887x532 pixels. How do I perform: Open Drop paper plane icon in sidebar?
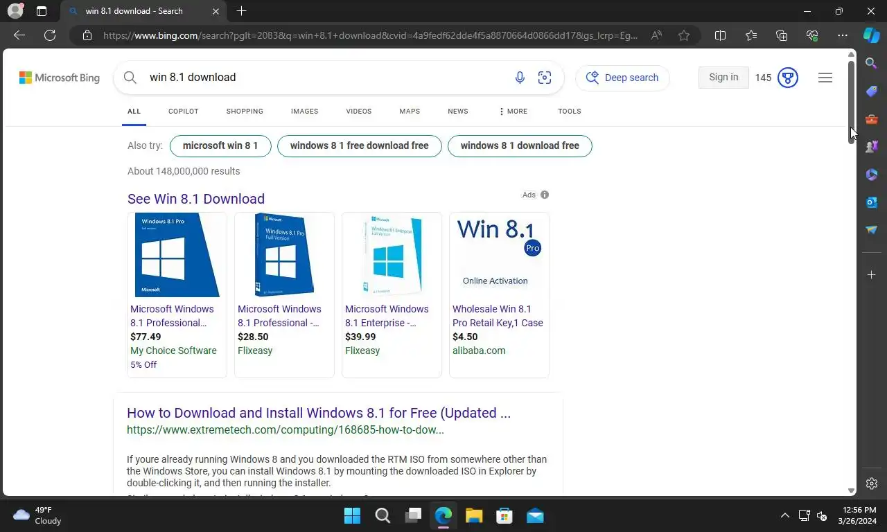(x=872, y=230)
